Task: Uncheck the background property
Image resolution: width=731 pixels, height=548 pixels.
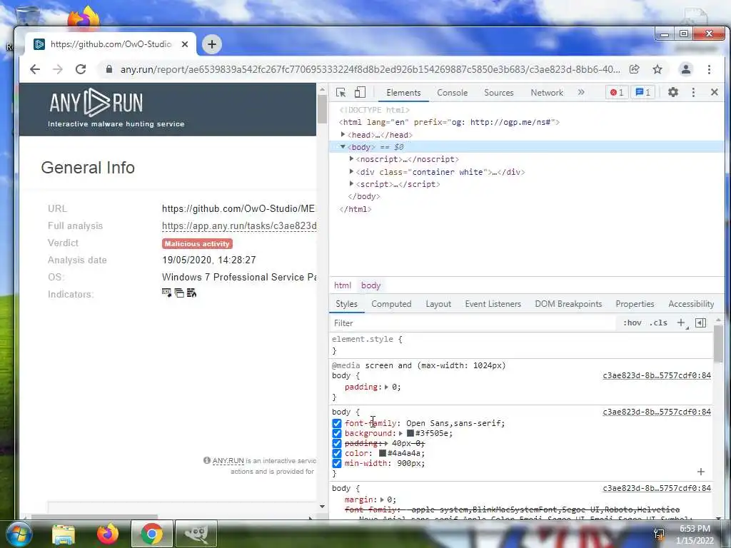Action: pos(337,433)
